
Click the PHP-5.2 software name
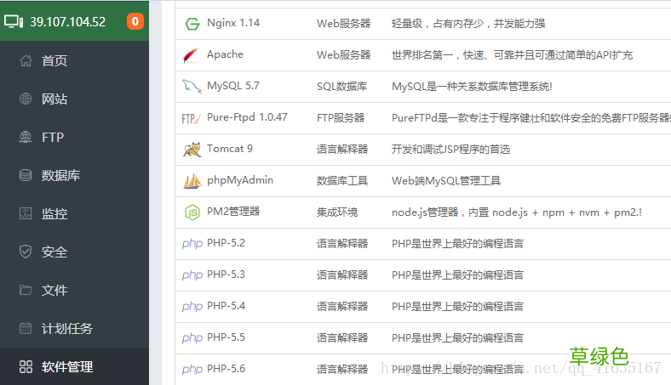click(x=226, y=243)
